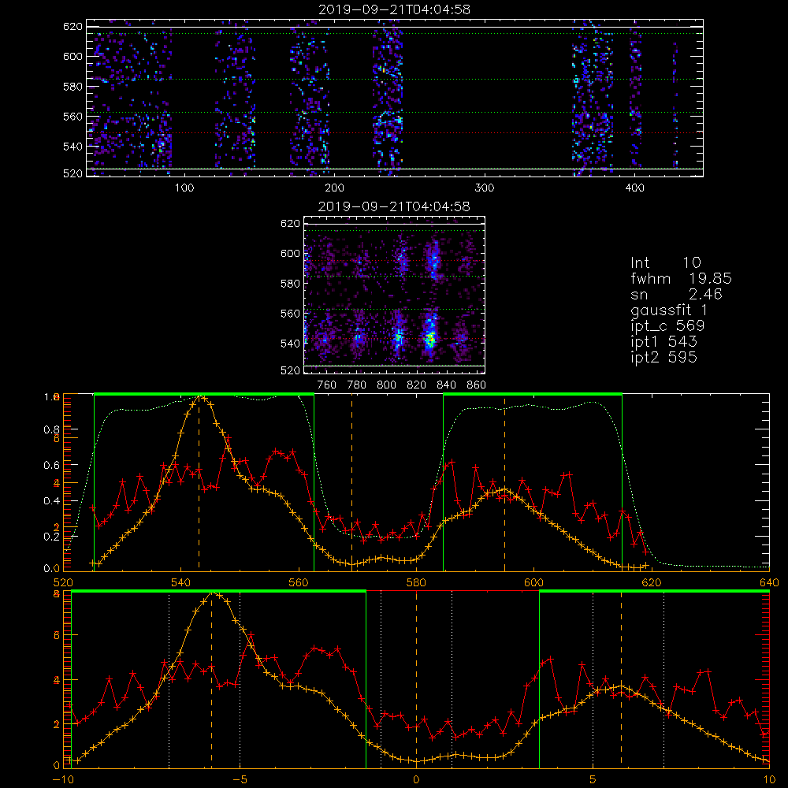
Task: Click the timestamp title above the small middle image
Action: [394, 206]
